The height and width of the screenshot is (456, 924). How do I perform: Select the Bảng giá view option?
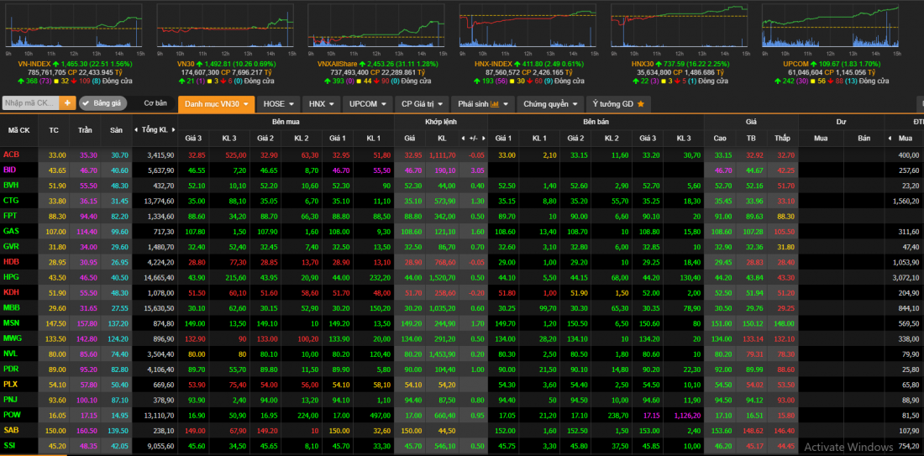coord(108,103)
